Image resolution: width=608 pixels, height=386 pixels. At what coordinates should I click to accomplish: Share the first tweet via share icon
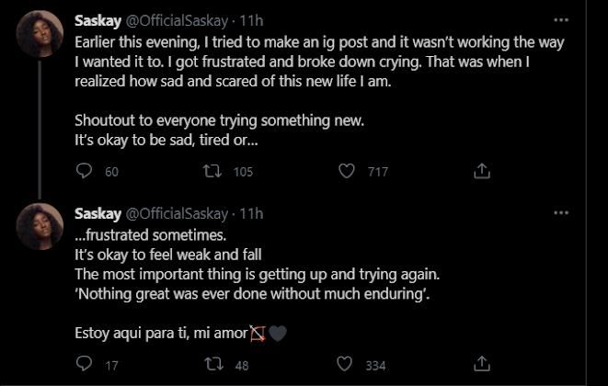coord(481,171)
